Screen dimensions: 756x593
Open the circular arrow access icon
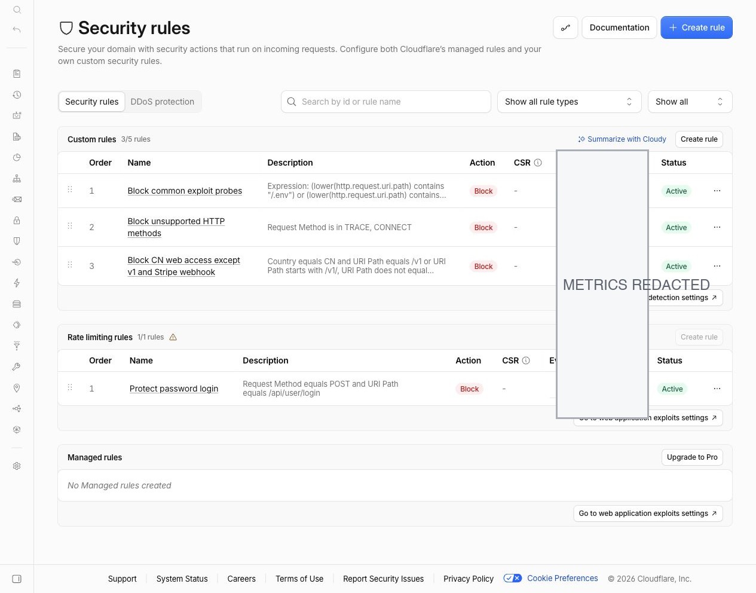17,262
